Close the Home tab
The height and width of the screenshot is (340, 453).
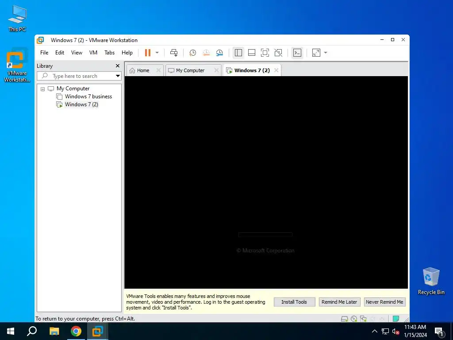(x=158, y=70)
